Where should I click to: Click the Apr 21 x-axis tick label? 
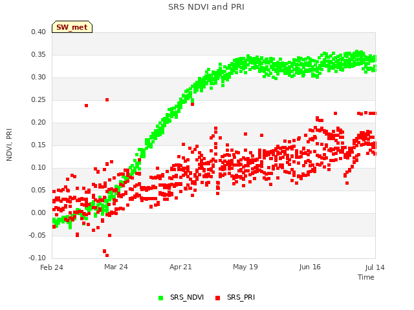click(x=180, y=267)
